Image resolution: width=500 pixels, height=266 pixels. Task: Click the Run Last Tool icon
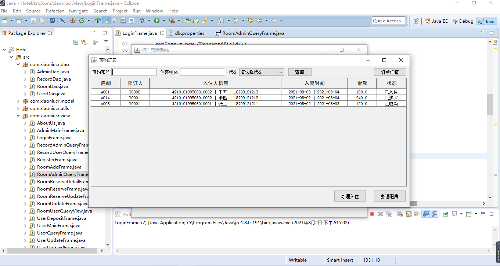172,21
